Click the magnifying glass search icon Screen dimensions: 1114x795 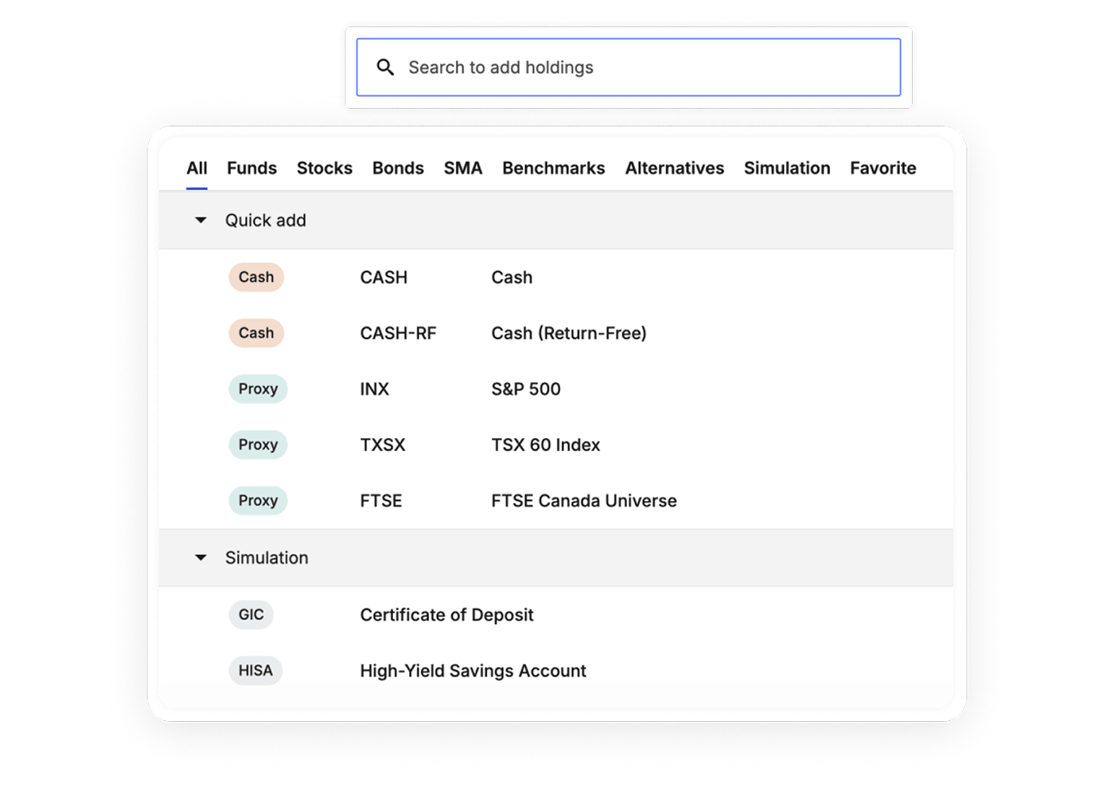pos(385,68)
